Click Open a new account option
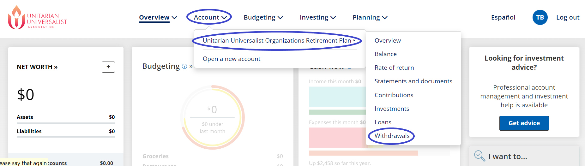 click(231, 59)
